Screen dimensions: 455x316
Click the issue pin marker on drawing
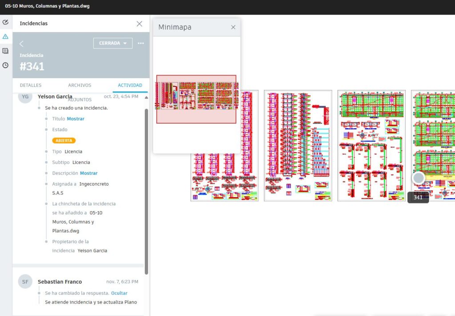click(x=419, y=178)
